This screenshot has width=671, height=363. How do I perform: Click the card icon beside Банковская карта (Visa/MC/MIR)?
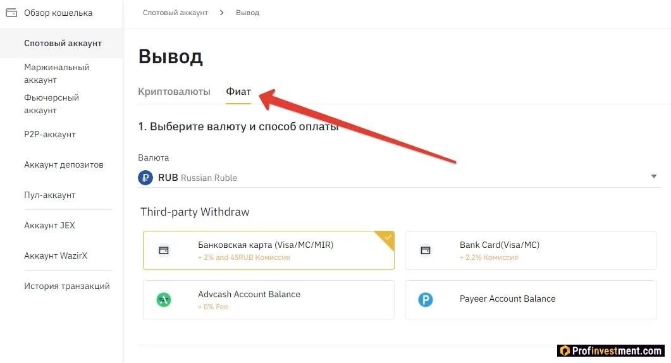tap(164, 250)
